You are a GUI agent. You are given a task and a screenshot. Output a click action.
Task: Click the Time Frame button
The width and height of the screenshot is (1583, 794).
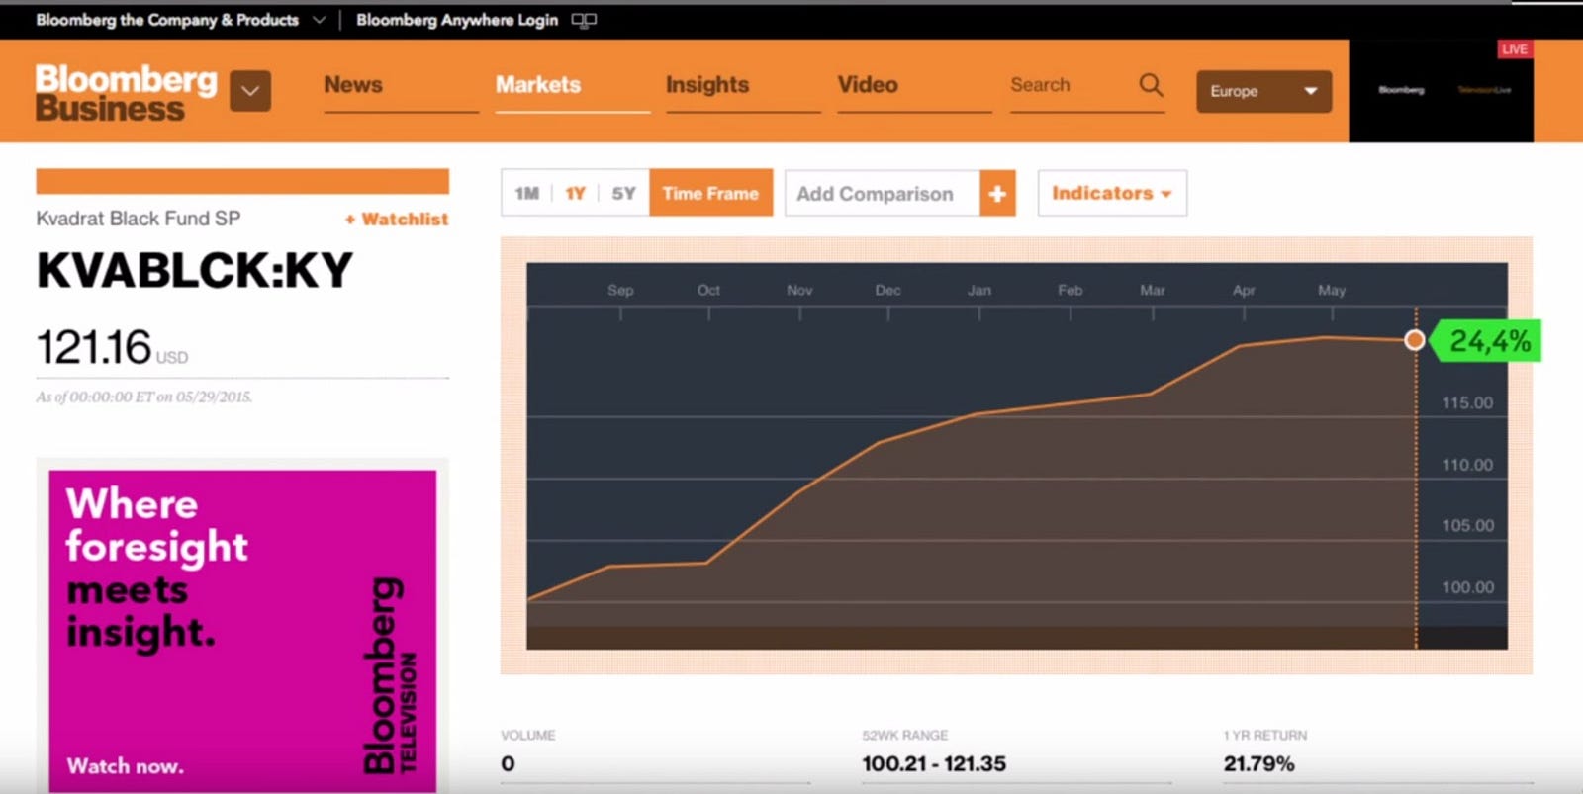pyautogui.click(x=710, y=194)
